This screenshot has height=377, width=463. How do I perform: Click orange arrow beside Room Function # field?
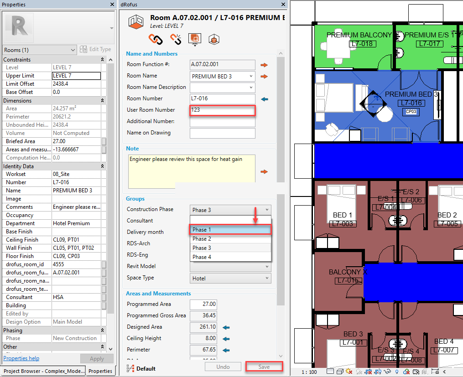264,65
